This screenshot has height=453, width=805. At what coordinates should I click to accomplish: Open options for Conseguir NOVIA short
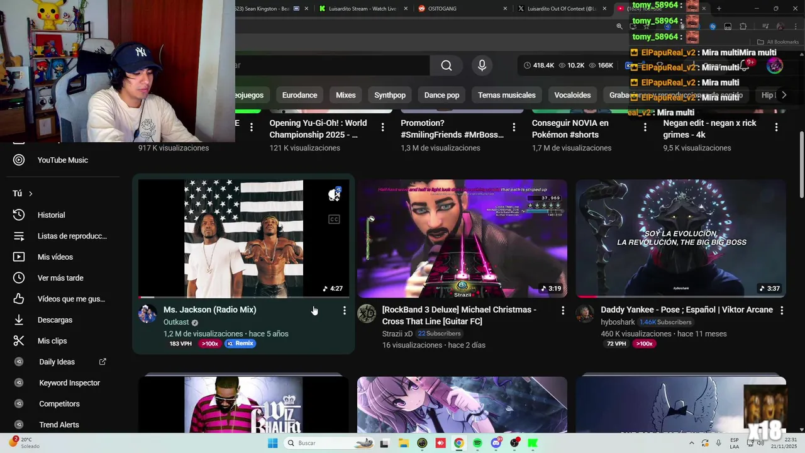click(645, 127)
